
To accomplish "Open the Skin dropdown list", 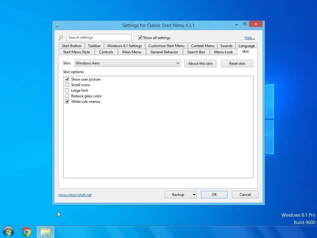I will [x=127, y=63].
